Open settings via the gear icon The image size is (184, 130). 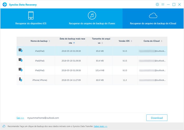click(x=157, y=4)
